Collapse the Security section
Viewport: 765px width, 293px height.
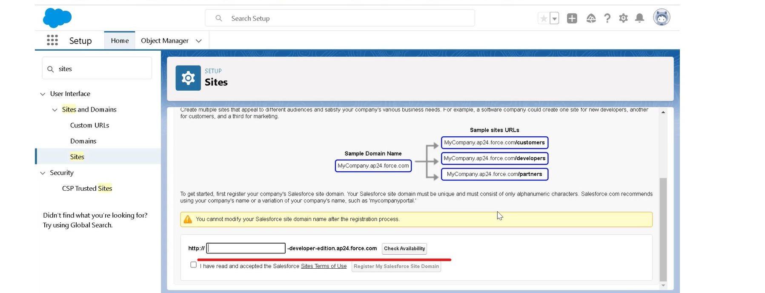[x=43, y=173]
